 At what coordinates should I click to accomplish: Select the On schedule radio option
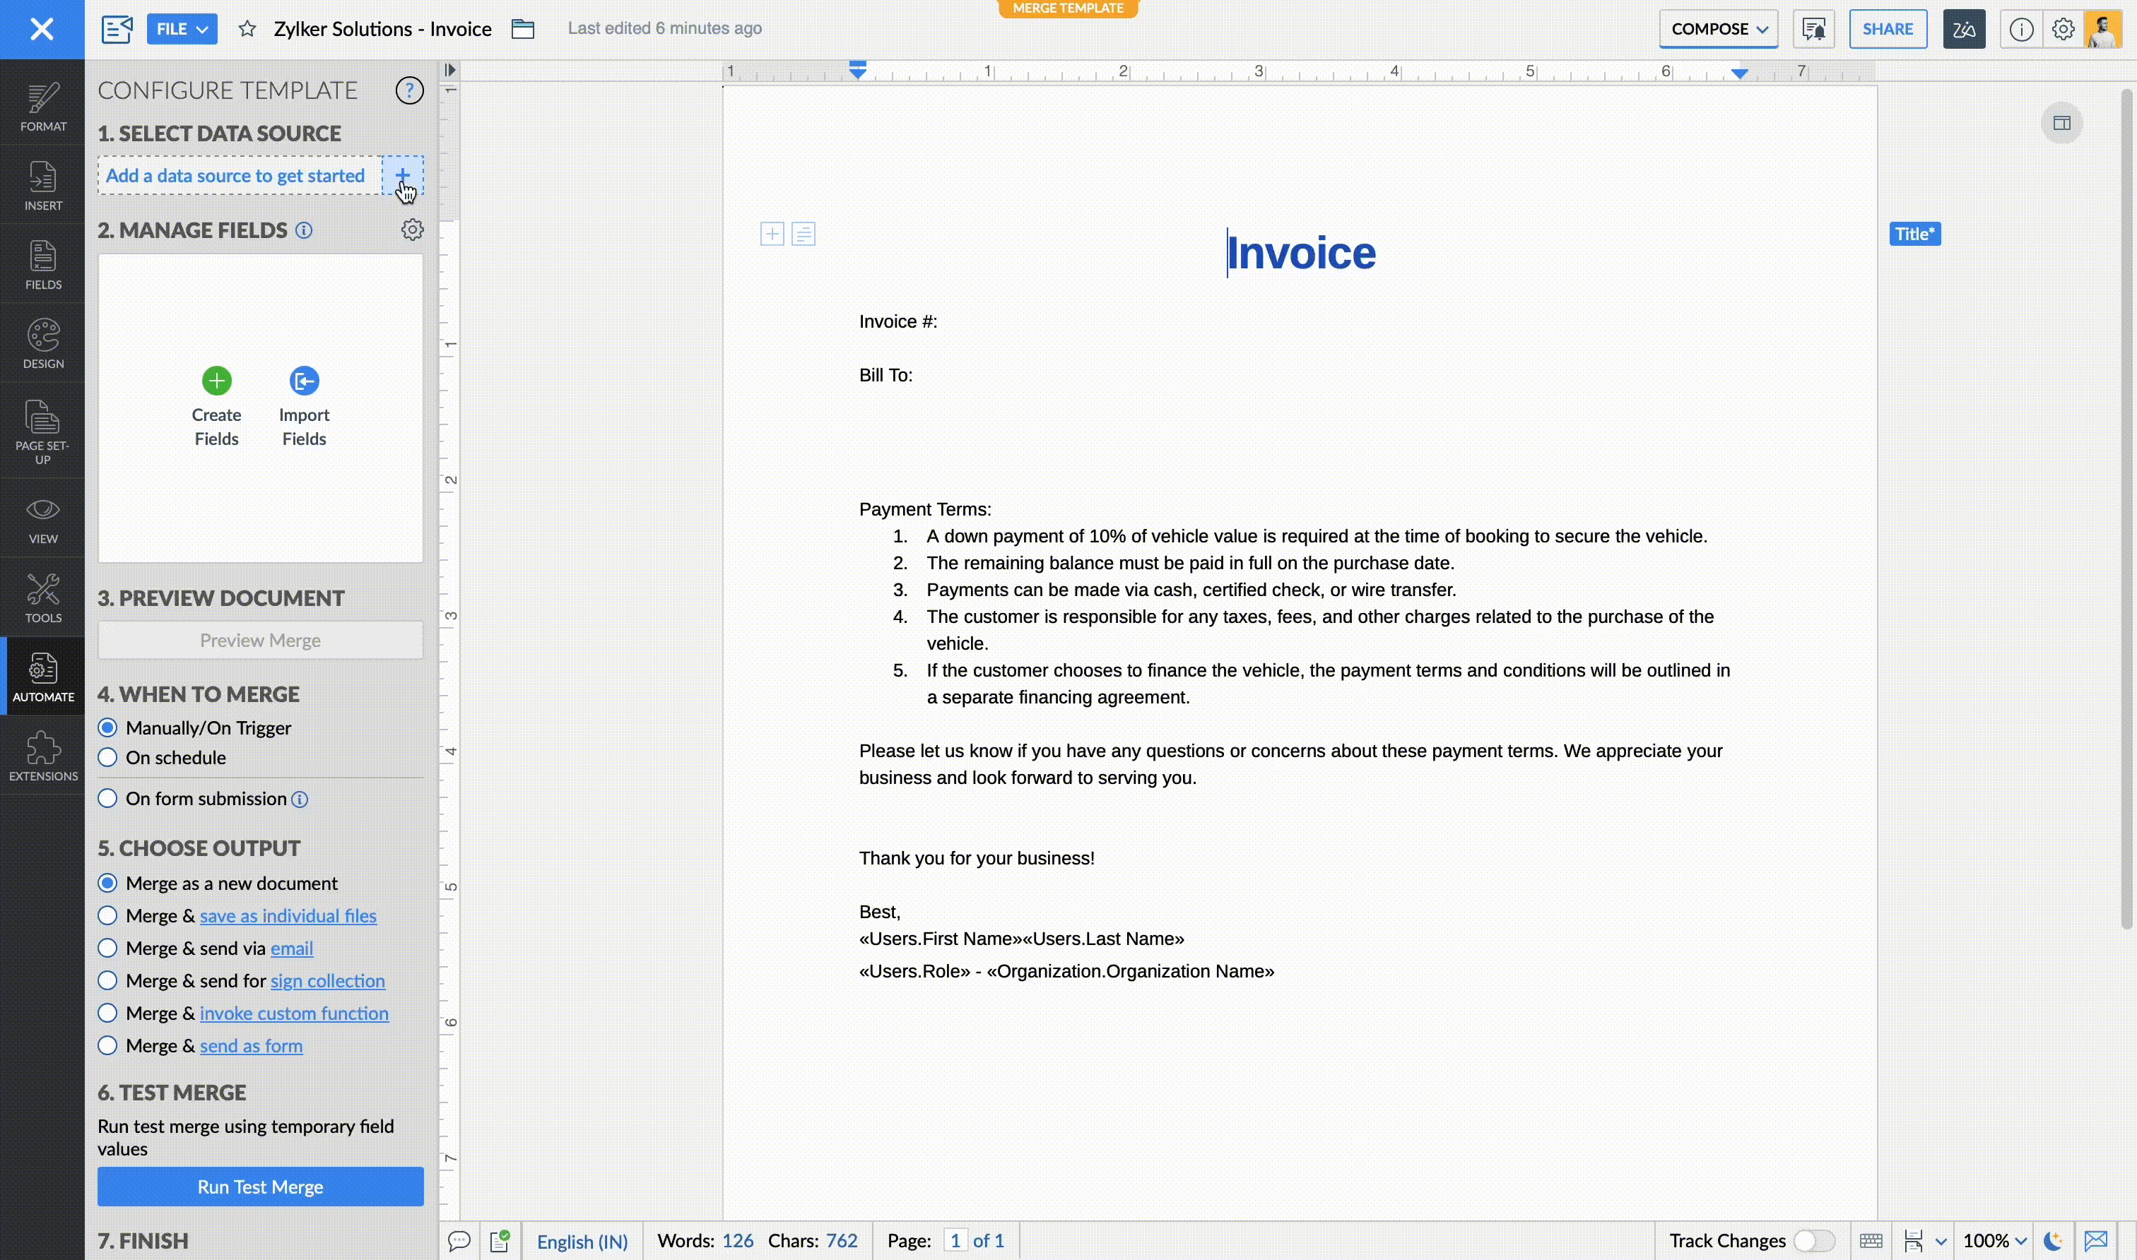click(x=108, y=757)
